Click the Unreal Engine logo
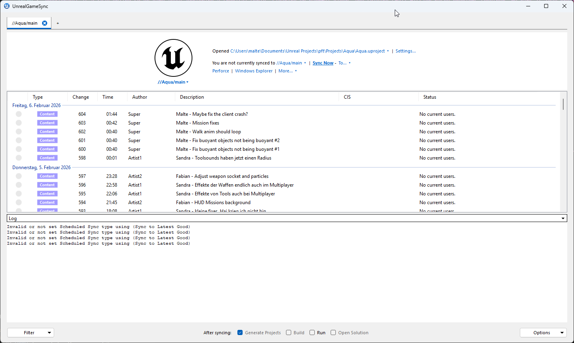This screenshot has height=343, width=574. point(174,58)
